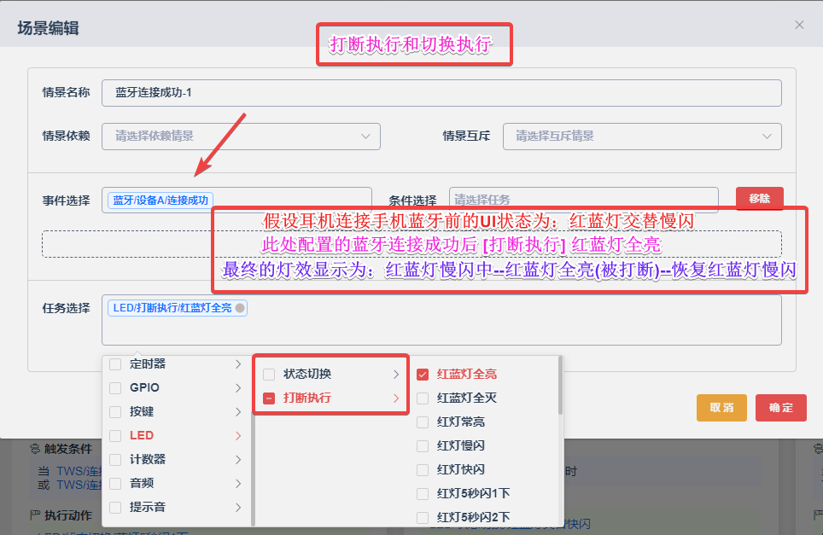
Task: Expand the 计数器 submenu arrow
Action: point(238,459)
